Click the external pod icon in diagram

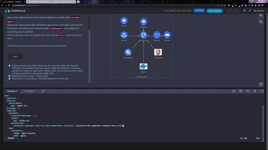tap(124, 20)
